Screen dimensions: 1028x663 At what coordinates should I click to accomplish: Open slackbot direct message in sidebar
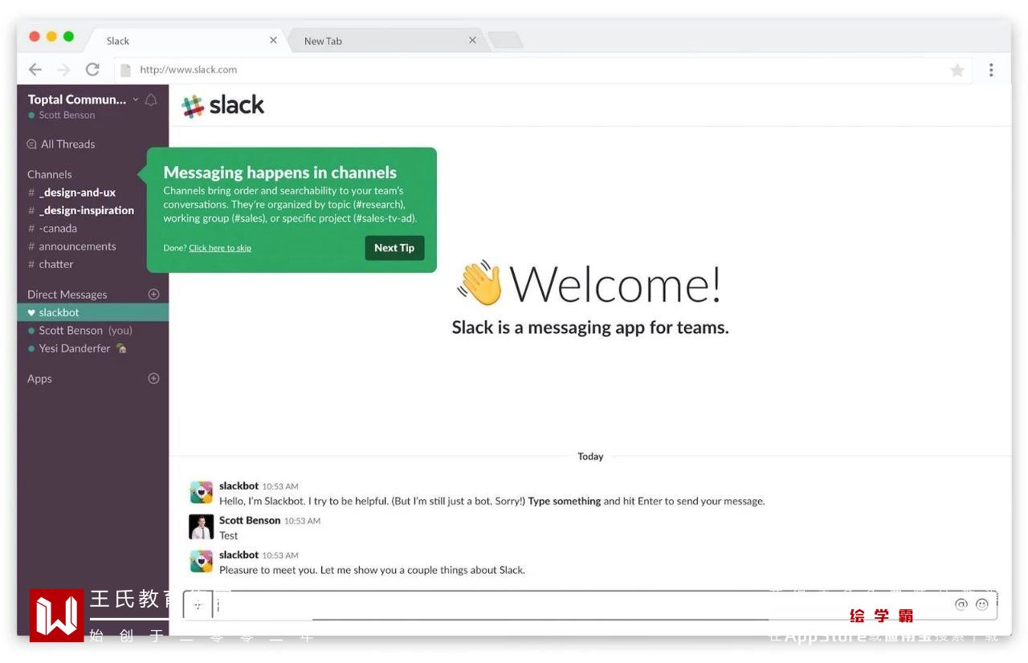click(x=92, y=312)
